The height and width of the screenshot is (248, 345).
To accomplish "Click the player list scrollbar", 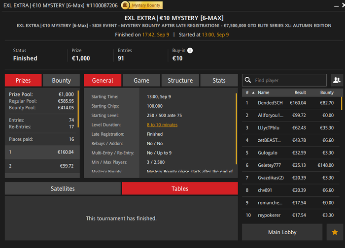I will tap(342, 103).
